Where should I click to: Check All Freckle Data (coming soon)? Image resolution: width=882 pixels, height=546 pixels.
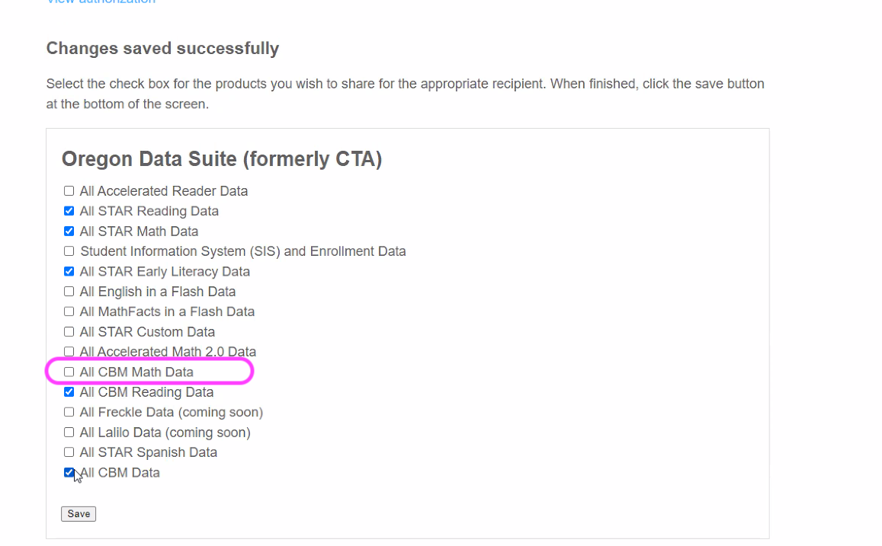tap(69, 412)
